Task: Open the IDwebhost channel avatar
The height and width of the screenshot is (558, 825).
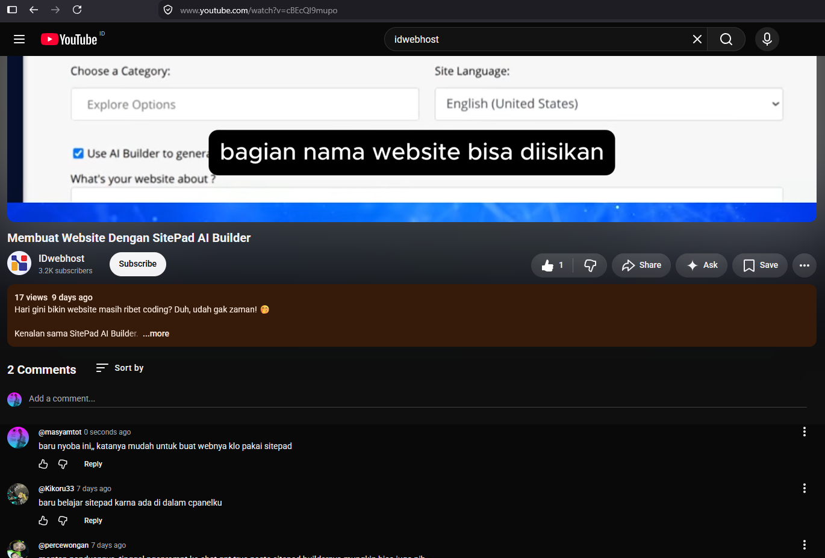Action: pyautogui.click(x=19, y=263)
